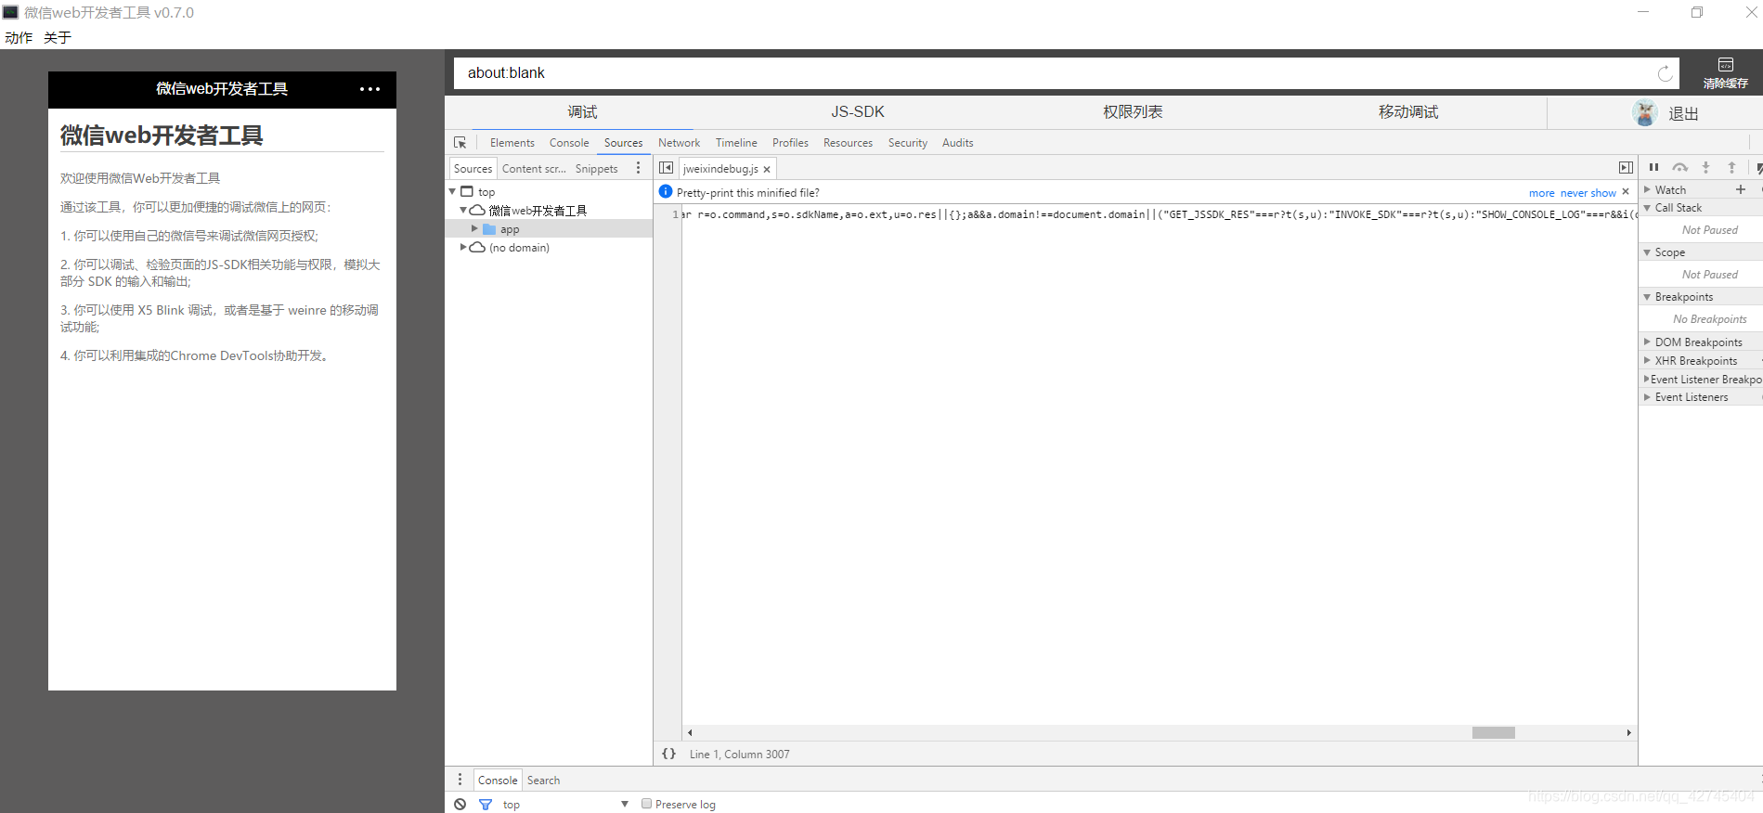Collapse the Scope section
The height and width of the screenshot is (813, 1763).
1647,252
